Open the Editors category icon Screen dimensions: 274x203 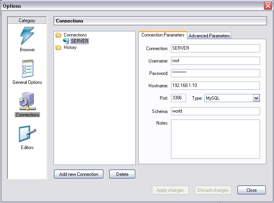click(27, 134)
